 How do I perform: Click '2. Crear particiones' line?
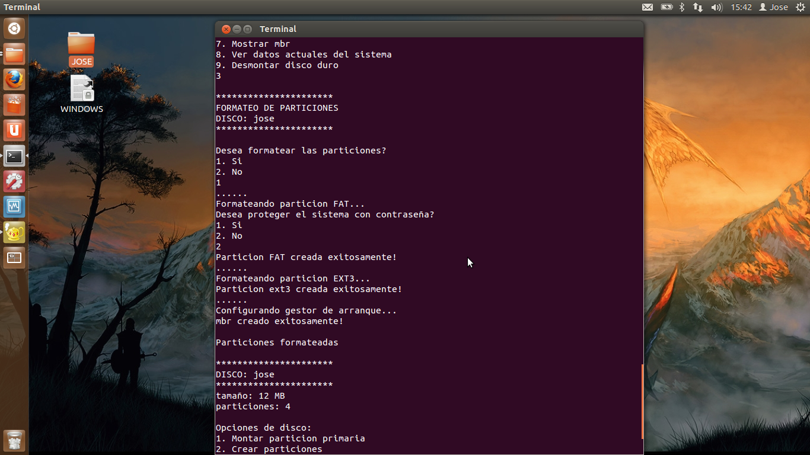pos(269,449)
